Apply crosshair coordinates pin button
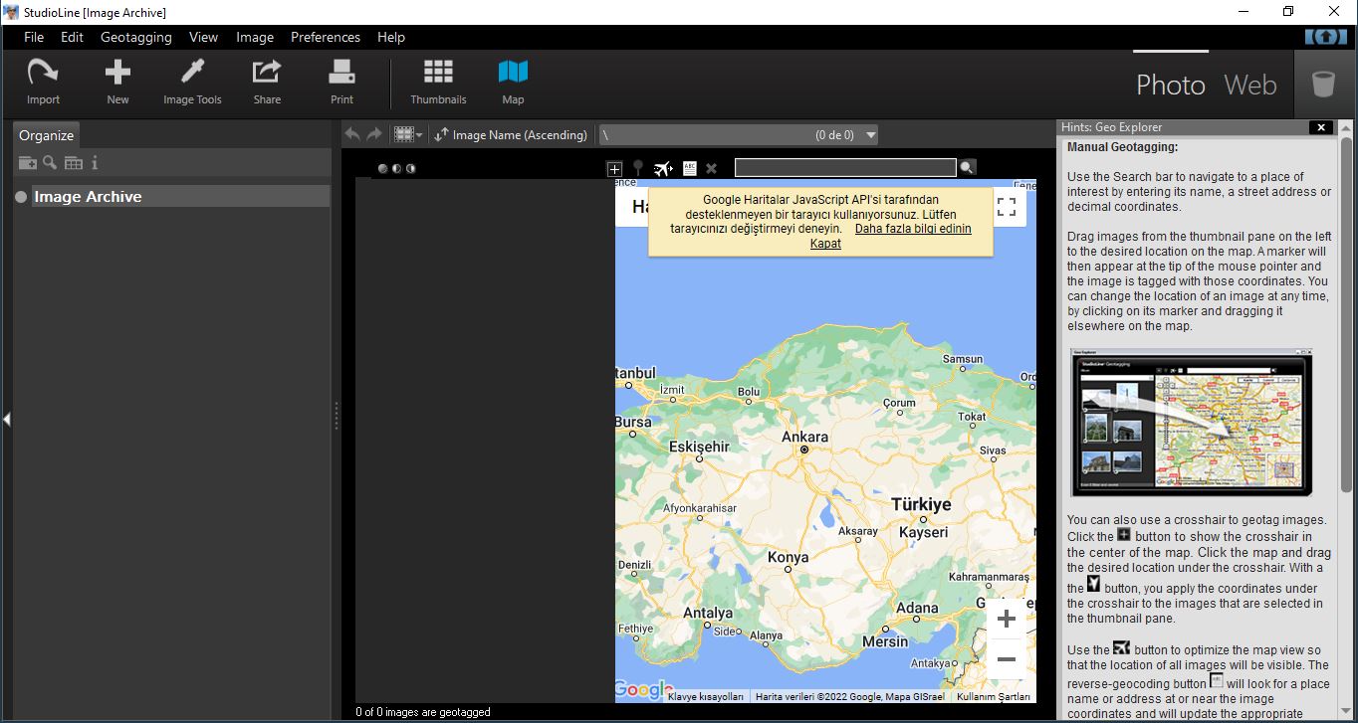This screenshot has height=723, width=1358. click(638, 169)
